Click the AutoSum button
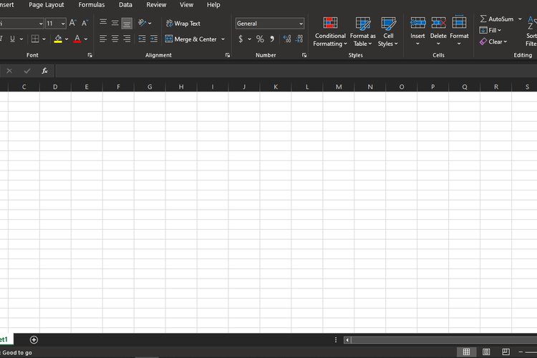Screen dimensions: 537x358 [x=496, y=19]
